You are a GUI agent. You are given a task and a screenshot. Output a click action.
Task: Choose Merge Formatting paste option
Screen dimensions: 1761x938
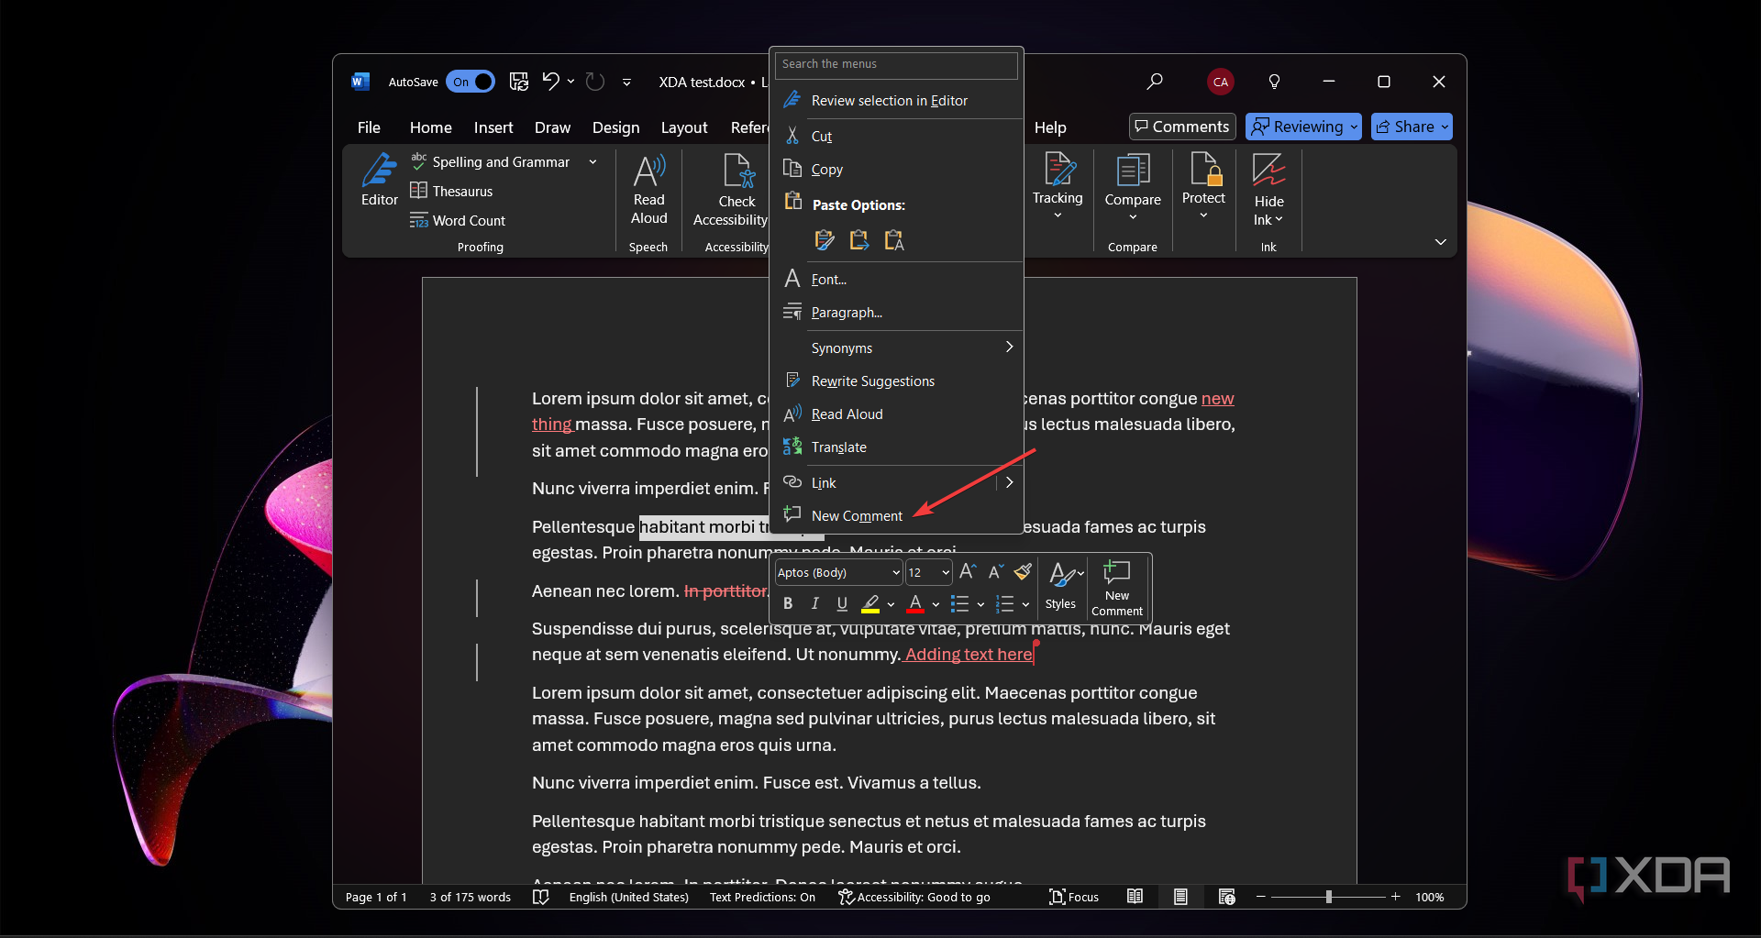[x=859, y=240]
